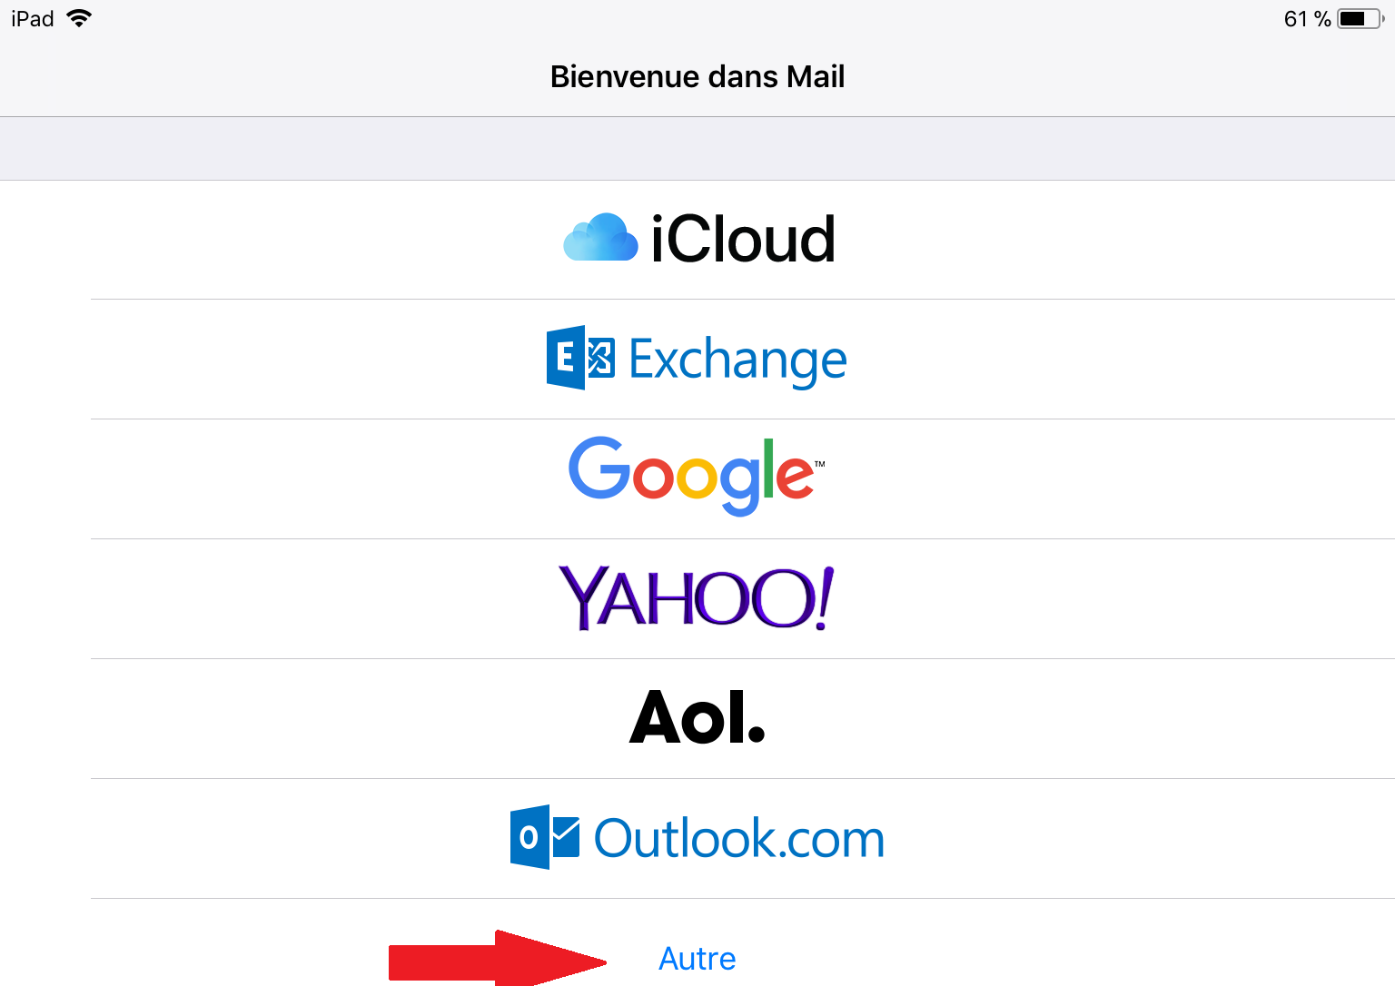
Task: Tap the Bienvenue dans Mail title
Action: click(x=697, y=76)
